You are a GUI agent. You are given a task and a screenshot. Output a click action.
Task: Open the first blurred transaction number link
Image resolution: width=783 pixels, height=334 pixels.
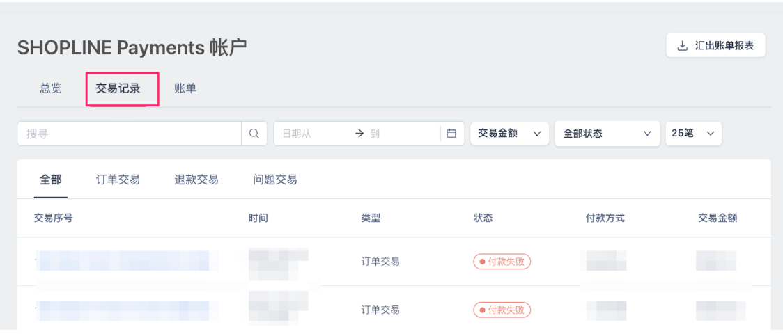coord(123,261)
